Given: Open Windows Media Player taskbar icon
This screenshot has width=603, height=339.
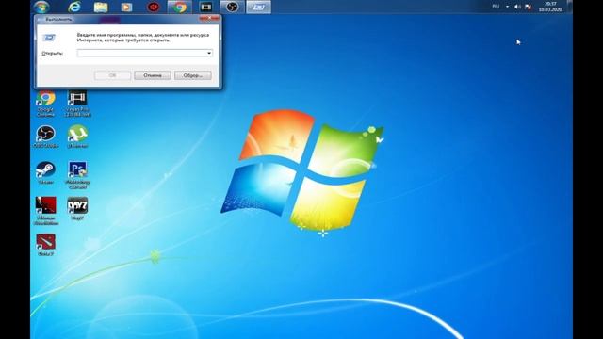Looking at the screenshot, I should 126,7.
